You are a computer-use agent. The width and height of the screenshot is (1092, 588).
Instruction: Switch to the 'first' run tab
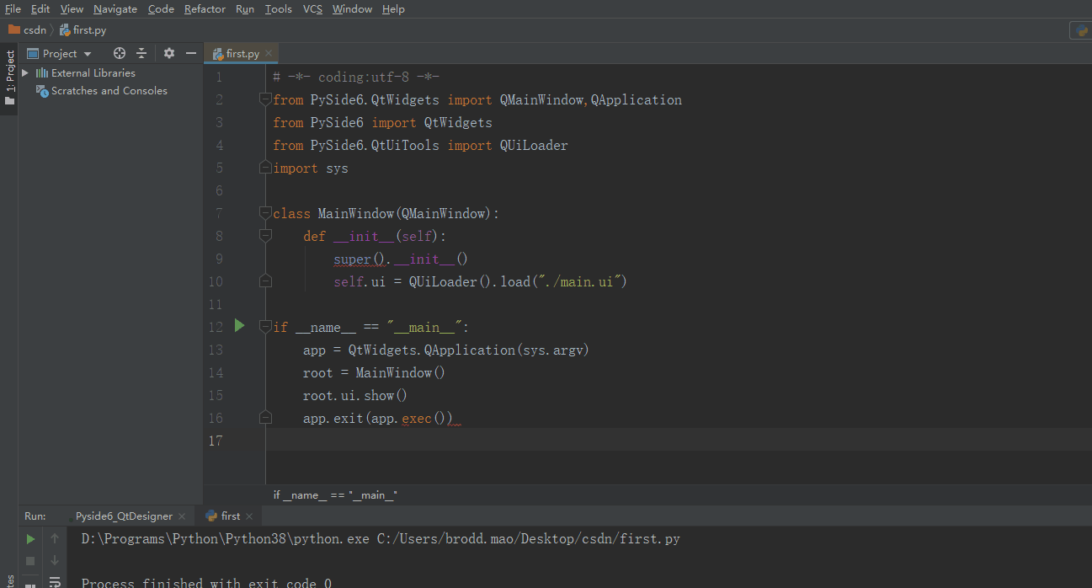[x=230, y=516]
